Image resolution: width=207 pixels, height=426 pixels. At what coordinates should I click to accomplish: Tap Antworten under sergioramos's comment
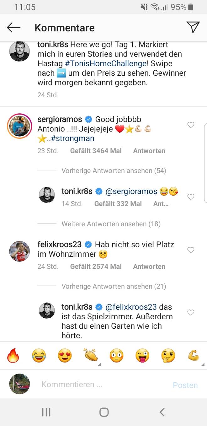click(x=149, y=151)
